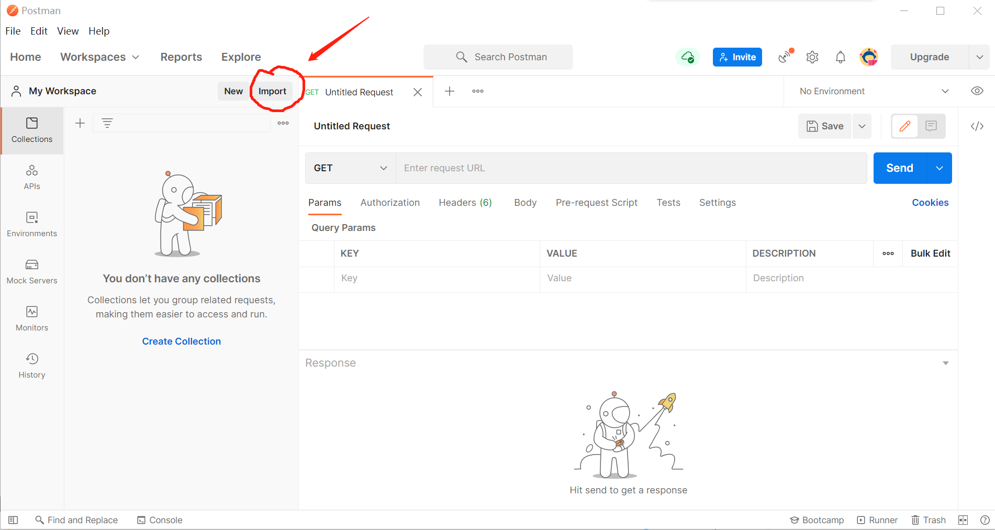Click the Value cell in query params
The height and width of the screenshot is (530, 995).
pyautogui.click(x=643, y=278)
